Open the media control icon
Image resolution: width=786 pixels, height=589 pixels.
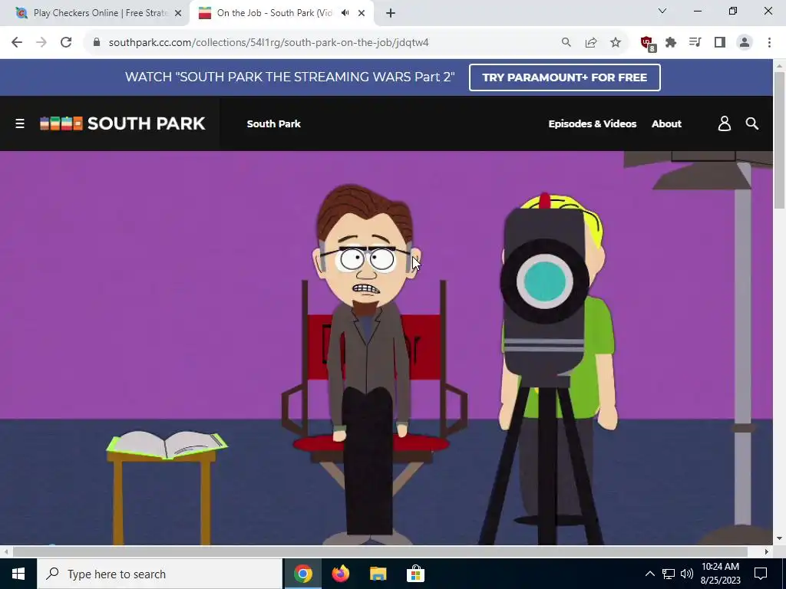click(x=695, y=43)
